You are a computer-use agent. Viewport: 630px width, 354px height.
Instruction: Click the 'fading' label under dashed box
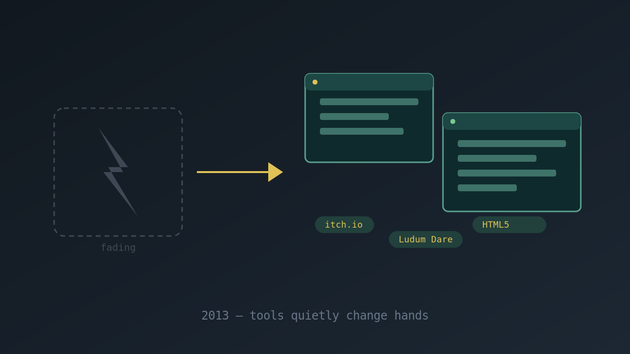[118, 247]
